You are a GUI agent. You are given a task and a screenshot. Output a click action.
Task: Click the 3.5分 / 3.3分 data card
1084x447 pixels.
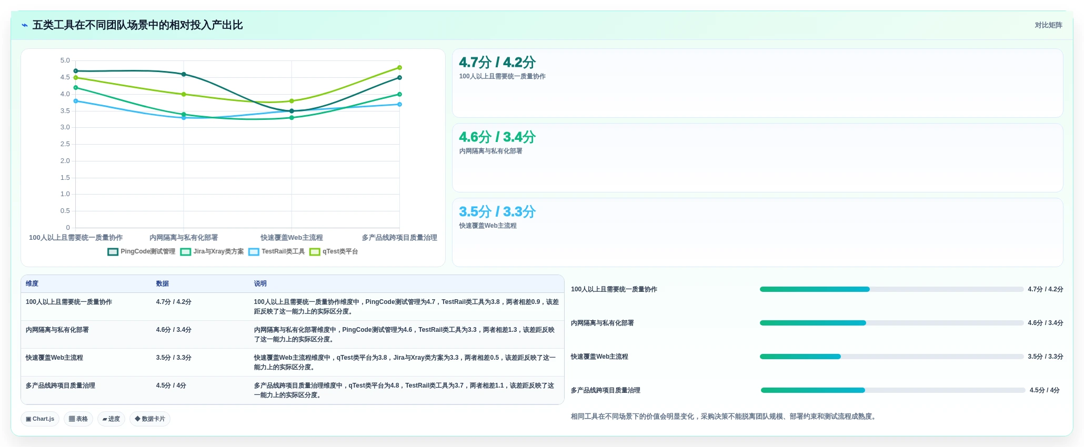pyautogui.click(x=757, y=232)
